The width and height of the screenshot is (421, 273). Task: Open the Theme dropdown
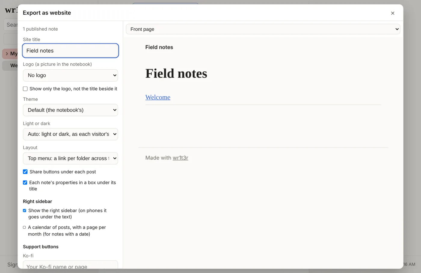pyautogui.click(x=70, y=110)
